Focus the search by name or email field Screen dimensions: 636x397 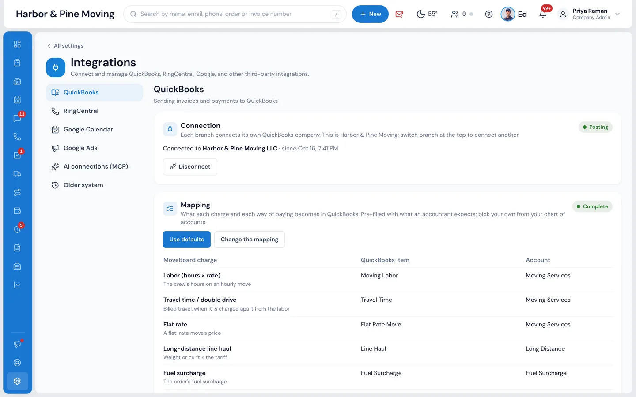[x=235, y=14]
